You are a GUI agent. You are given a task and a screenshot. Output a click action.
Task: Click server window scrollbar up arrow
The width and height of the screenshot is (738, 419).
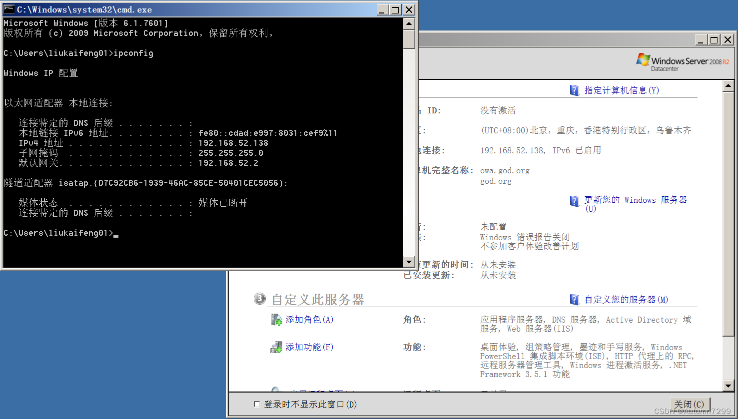click(x=729, y=86)
